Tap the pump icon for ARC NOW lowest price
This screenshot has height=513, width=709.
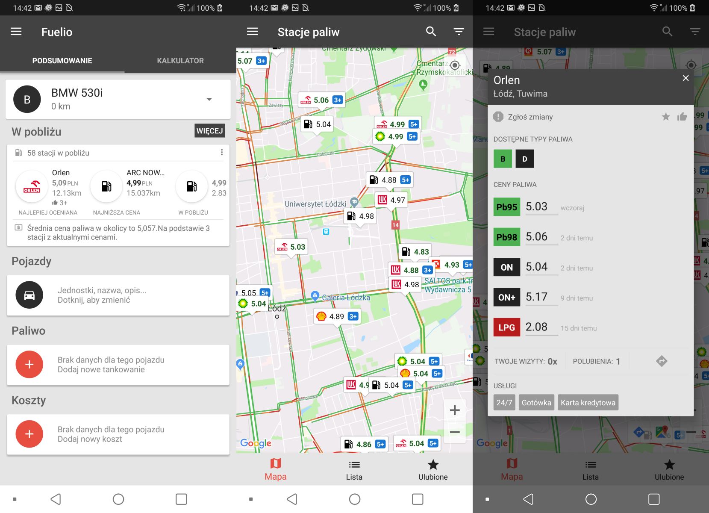click(106, 186)
